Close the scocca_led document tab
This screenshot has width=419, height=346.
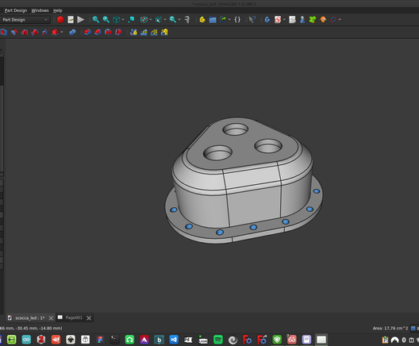point(51,318)
